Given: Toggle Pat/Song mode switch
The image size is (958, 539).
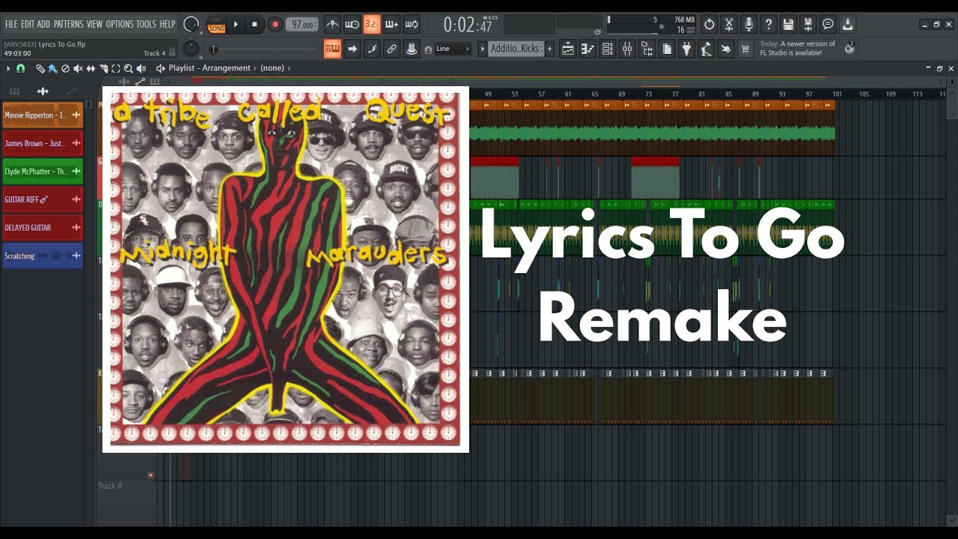Looking at the screenshot, I should click(216, 25).
